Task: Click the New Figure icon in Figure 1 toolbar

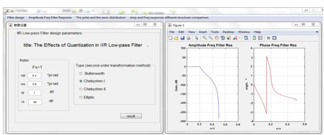Action: click(x=170, y=38)
